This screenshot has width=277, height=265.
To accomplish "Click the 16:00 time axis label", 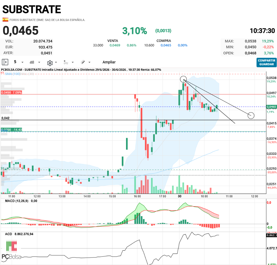I will point(137,196).
